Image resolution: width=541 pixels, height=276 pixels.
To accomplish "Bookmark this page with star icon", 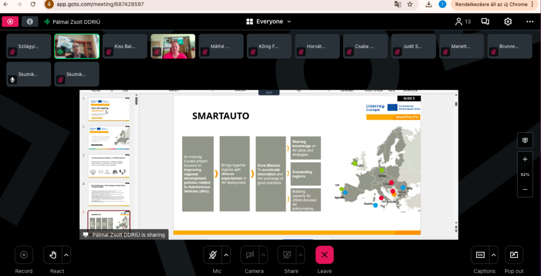I will click(410, 4).
